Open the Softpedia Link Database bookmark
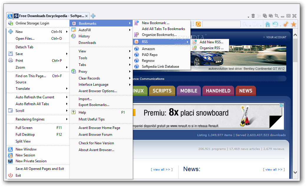Screen dimensions: 306x187 tap(162, 67)
